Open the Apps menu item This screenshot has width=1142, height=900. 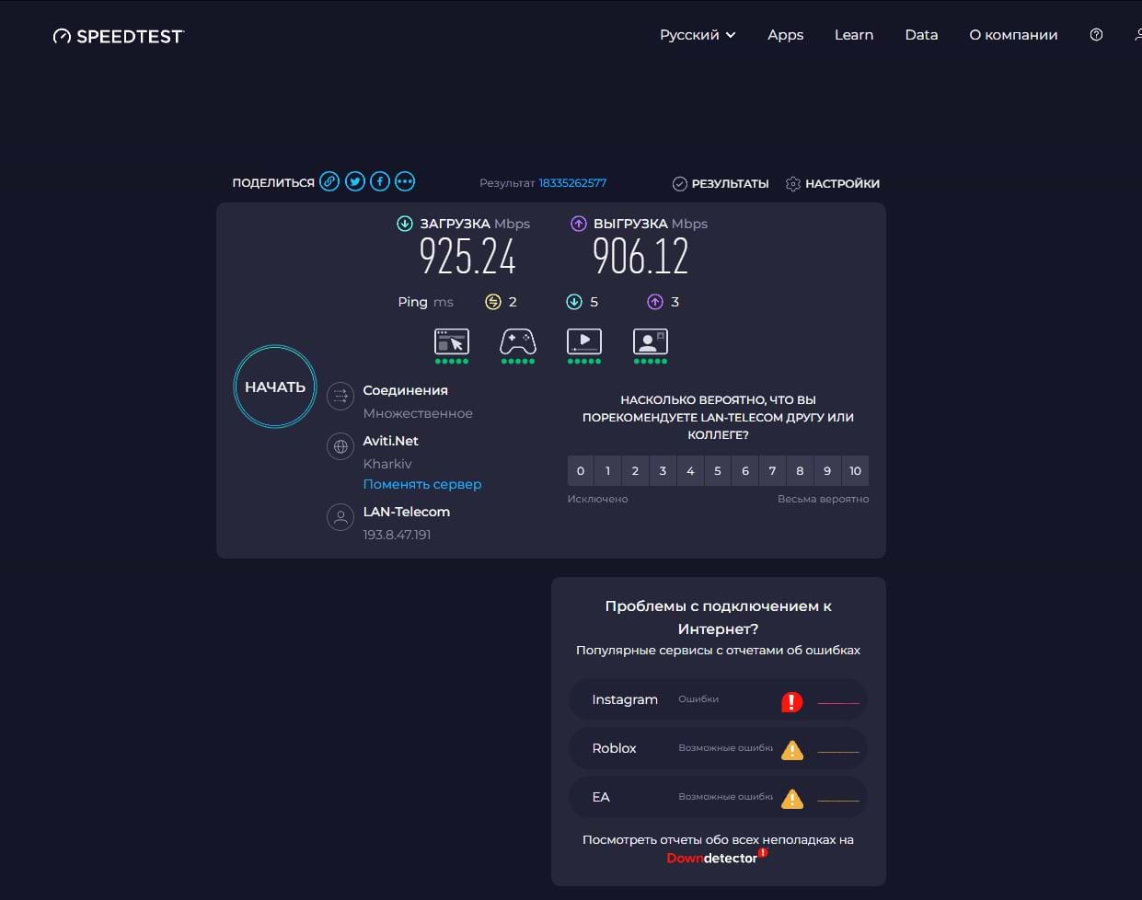785,35
